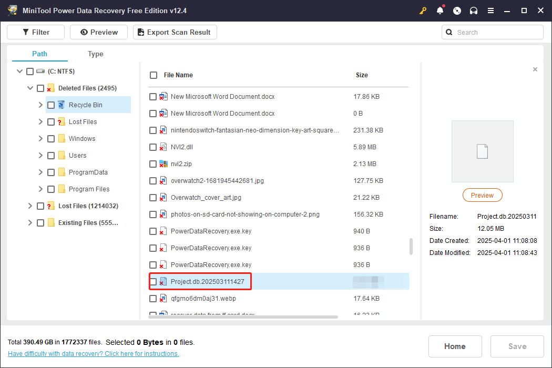The image size is (552, 368).
Task: Expand the Lost Files subfolder under Deleted Files
Action: point(40,122)
